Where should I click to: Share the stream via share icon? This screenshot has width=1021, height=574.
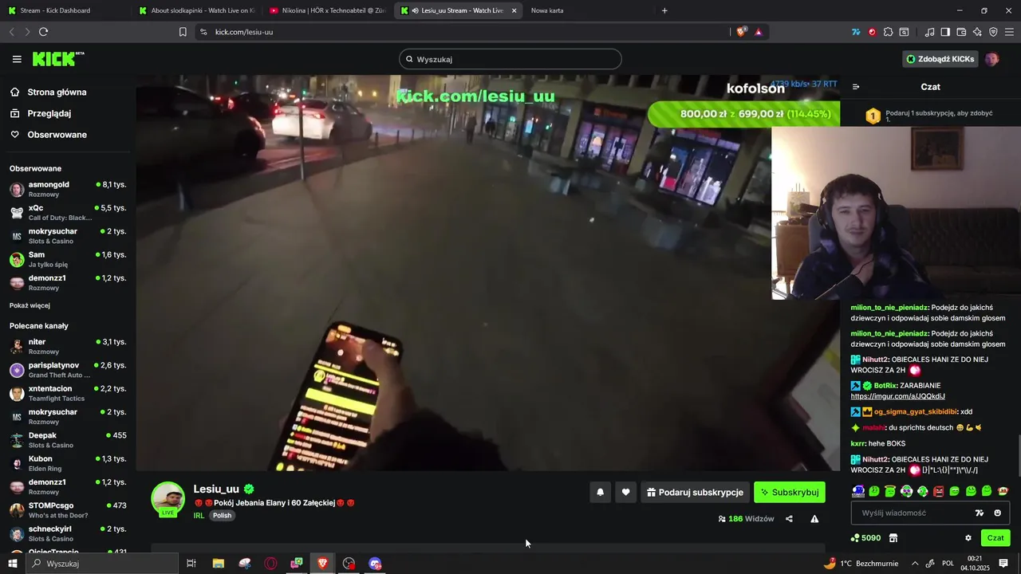[789, 519]
